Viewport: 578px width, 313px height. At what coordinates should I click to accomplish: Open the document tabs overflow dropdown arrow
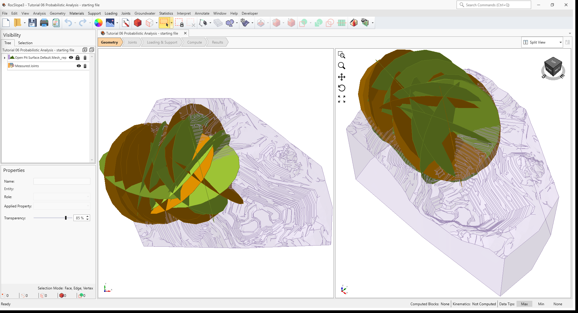pos(570,33)
